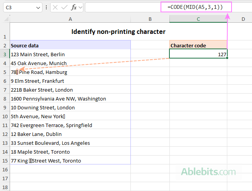Select row 12 header
The image size is (252, 191).
point(5,134)
